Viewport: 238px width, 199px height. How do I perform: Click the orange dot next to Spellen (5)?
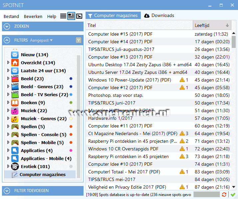(x=71, y=126)
